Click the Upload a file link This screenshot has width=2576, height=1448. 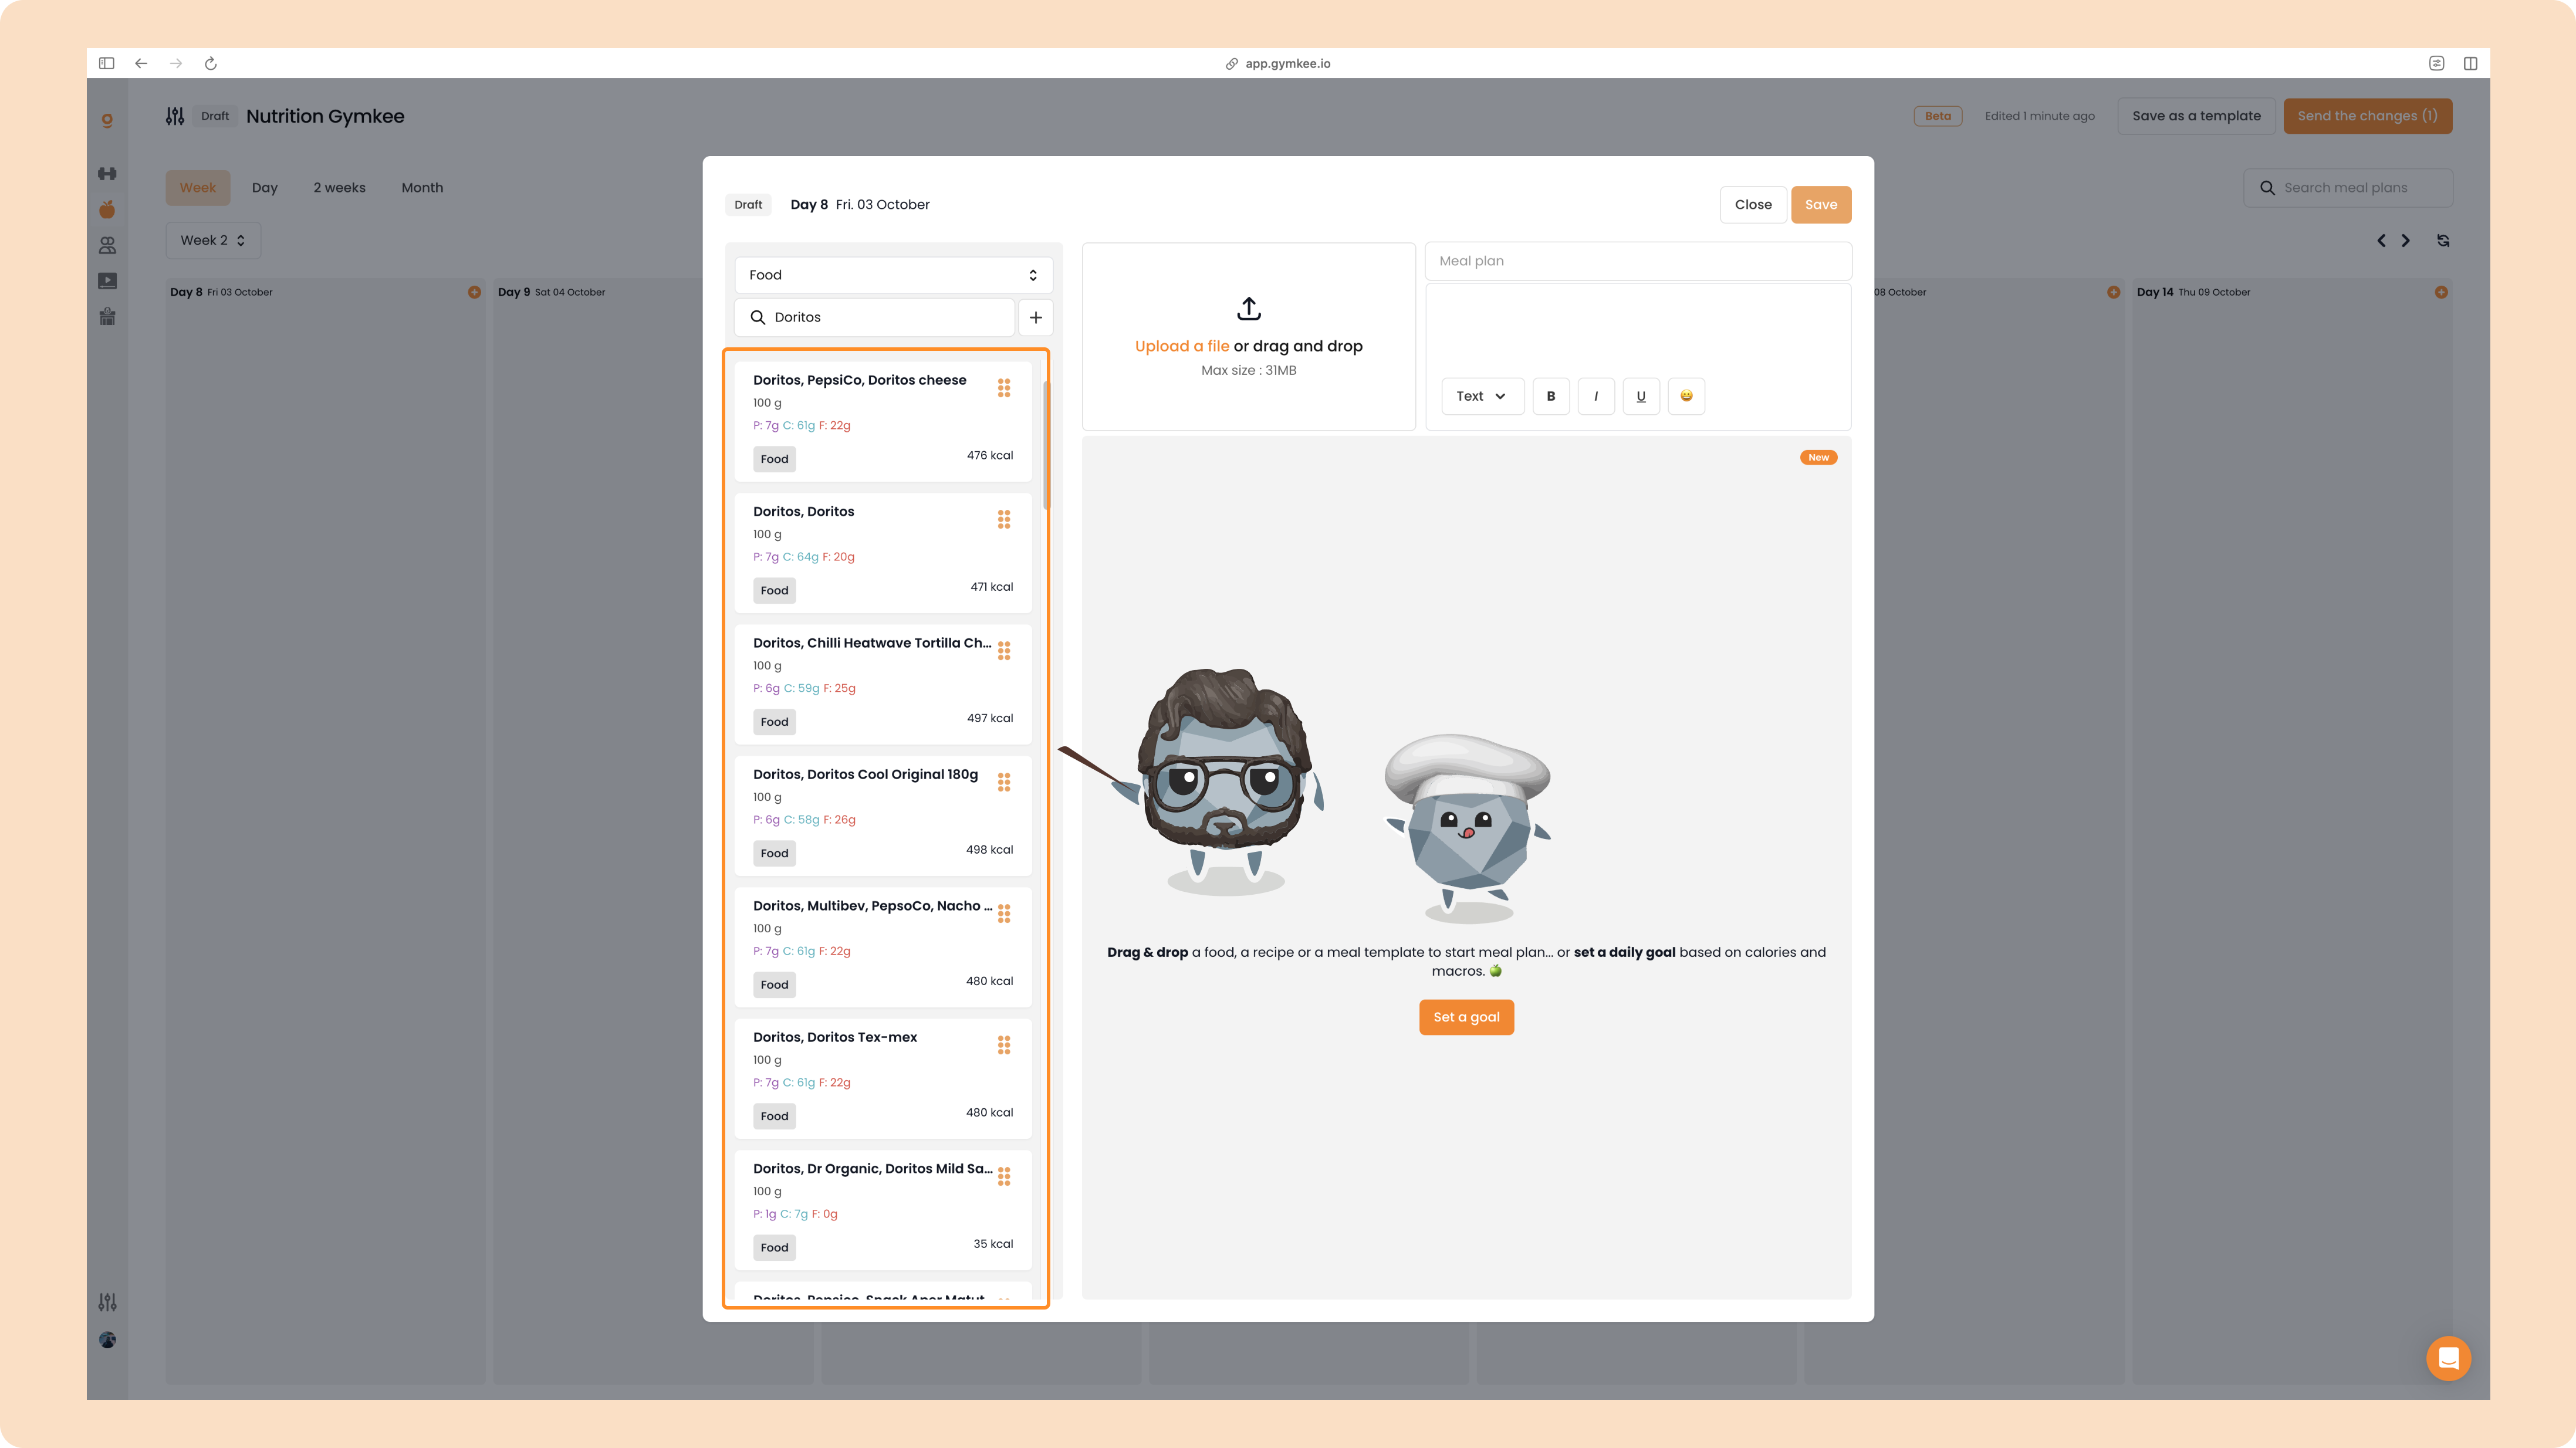click(x=1182, y=346)
